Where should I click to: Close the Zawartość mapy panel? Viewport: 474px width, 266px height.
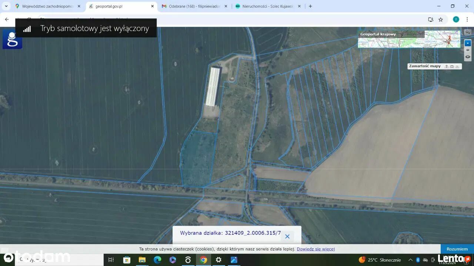click(457, 66)
